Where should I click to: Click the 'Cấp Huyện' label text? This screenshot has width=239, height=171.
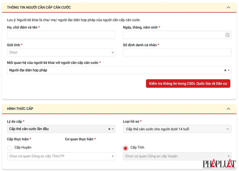pos(23,147)
